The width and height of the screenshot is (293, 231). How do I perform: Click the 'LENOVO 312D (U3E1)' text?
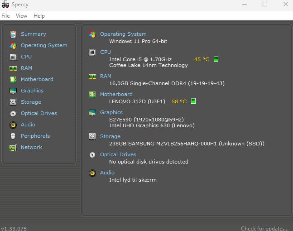tap(137, 101)
